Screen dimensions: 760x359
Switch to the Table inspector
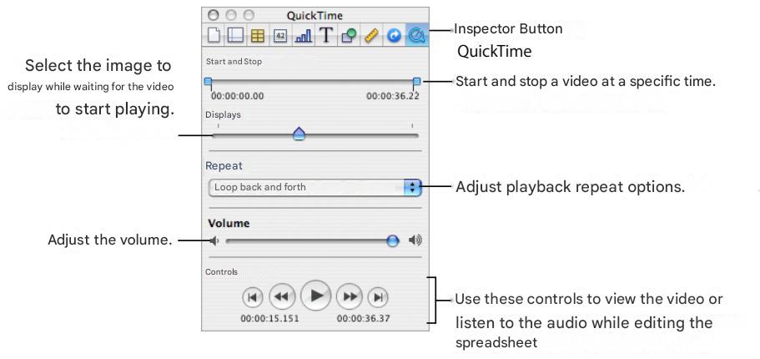258,35
